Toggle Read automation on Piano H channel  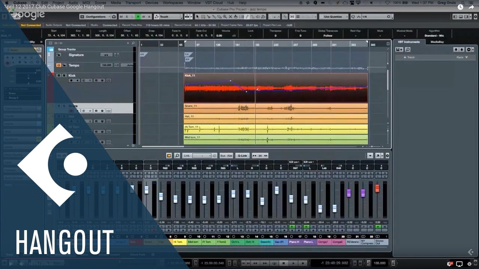pyautogui.click(x=292, y=226)
